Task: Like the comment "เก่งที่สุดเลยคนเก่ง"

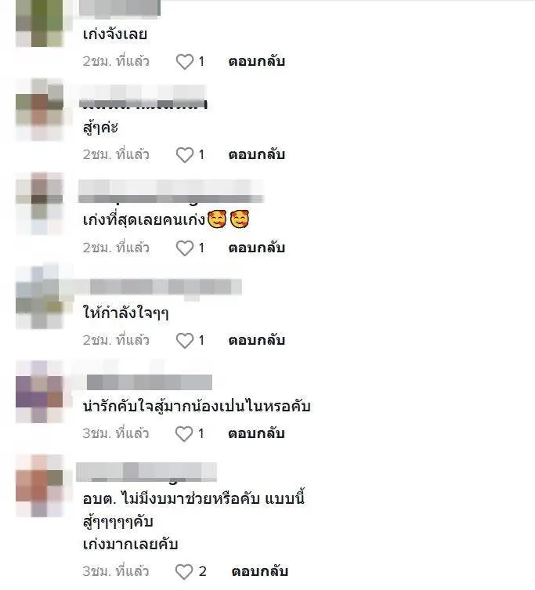Action: [x=185, y=248]
